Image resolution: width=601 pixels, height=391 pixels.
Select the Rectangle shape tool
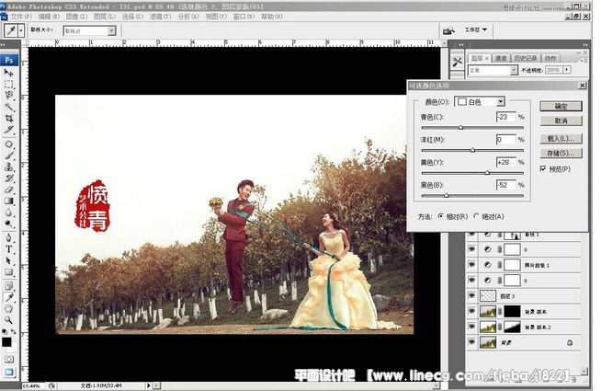point(8,272)
